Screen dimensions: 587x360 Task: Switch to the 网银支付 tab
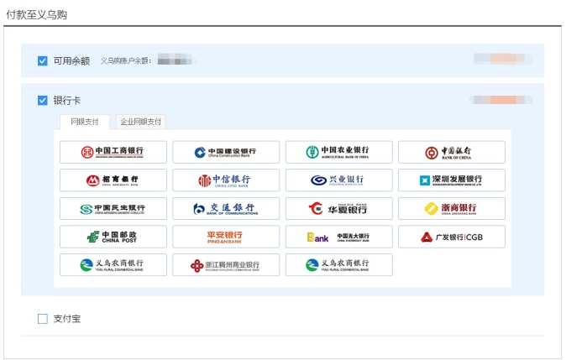pyautogui.click(x=85, y=122)
